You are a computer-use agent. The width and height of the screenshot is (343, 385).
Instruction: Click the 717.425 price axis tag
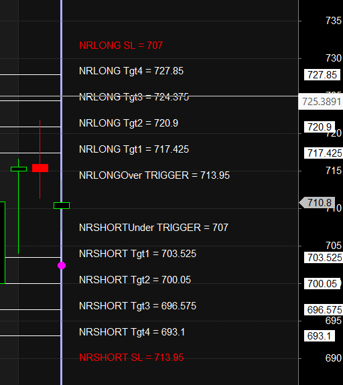coord(324,153)
